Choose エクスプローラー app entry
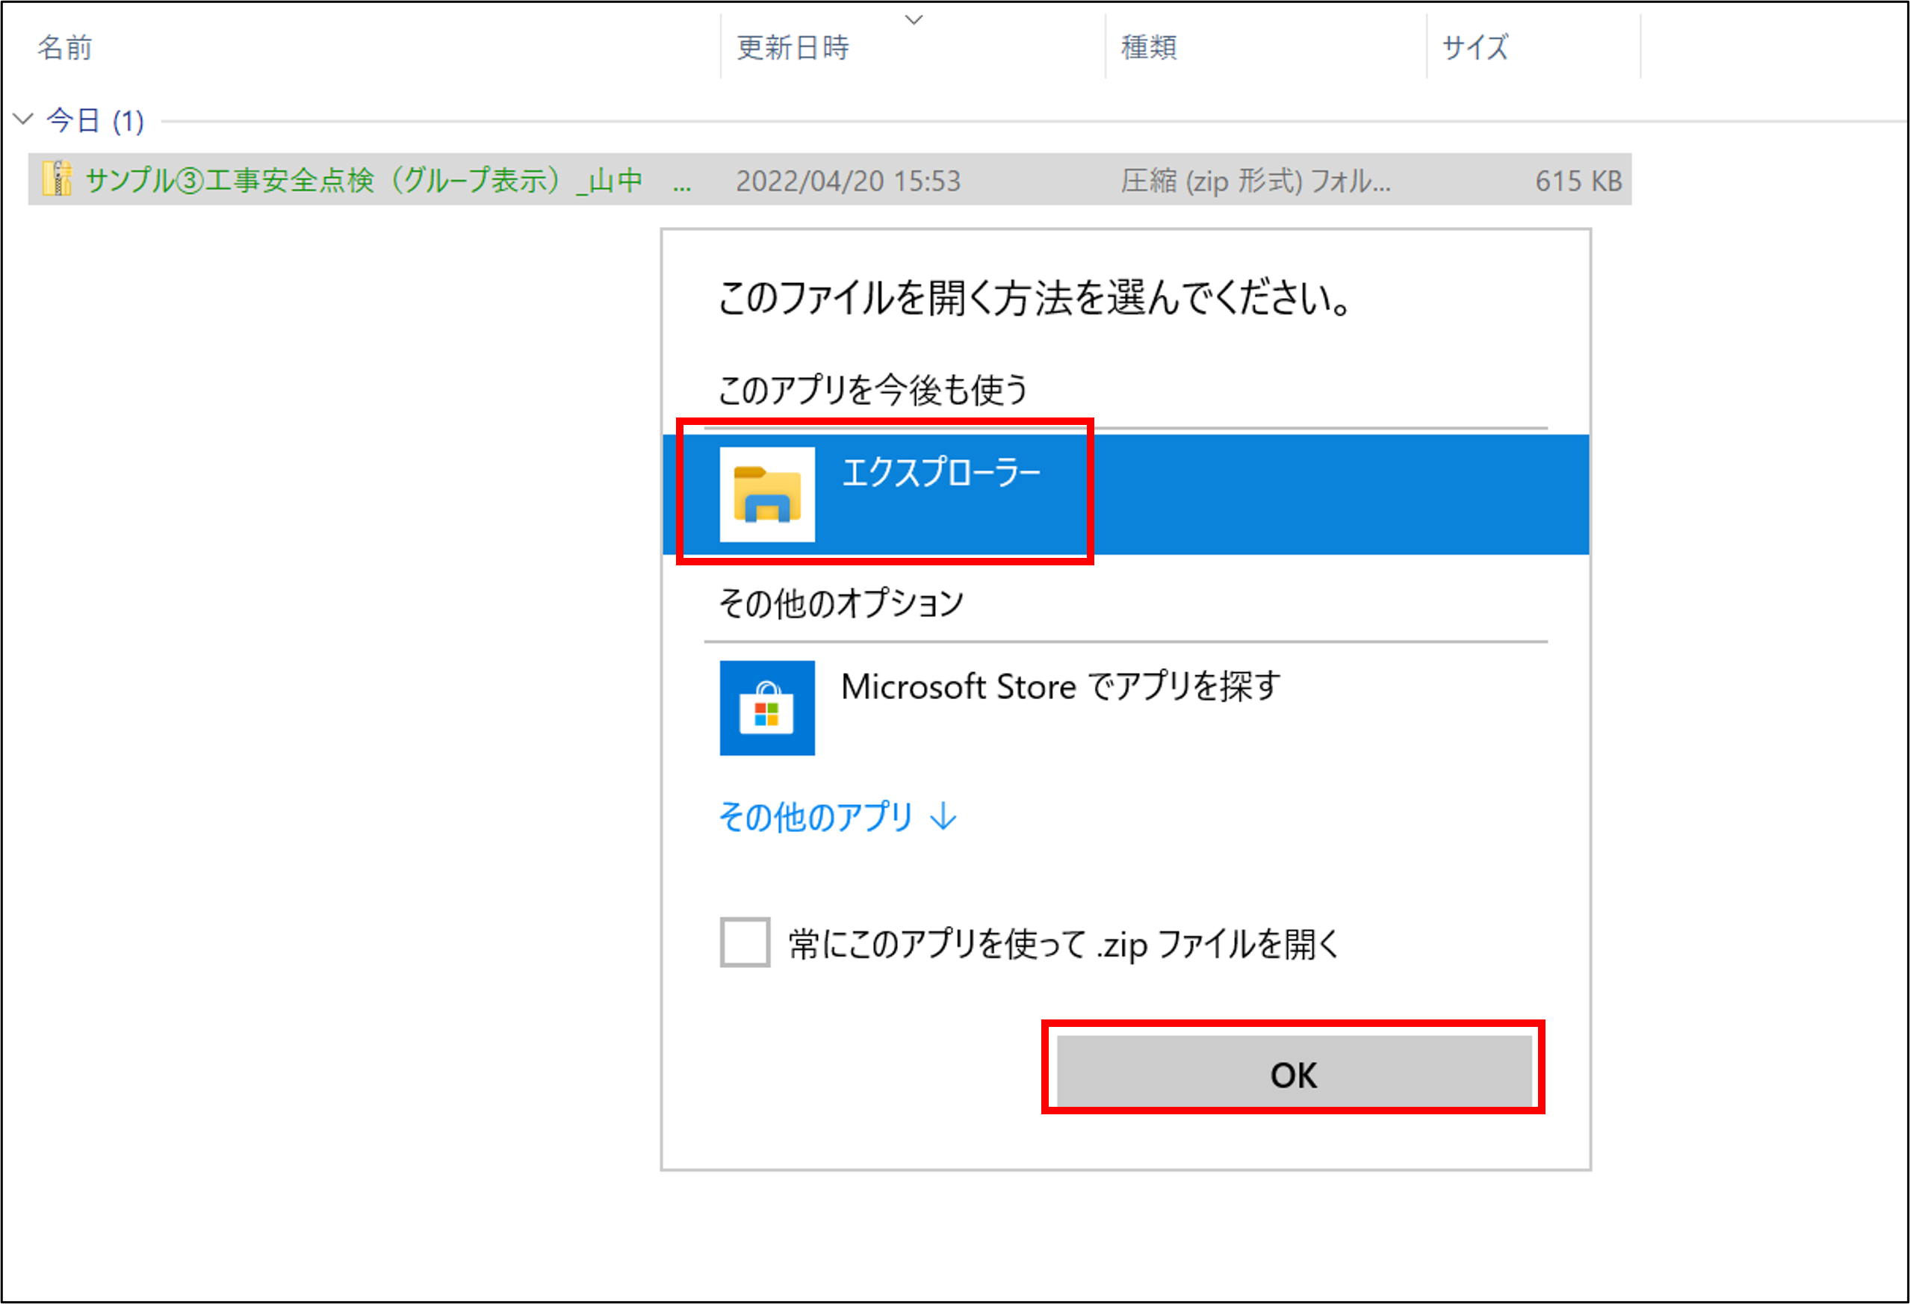1910x1304 pixels. 1125,494
